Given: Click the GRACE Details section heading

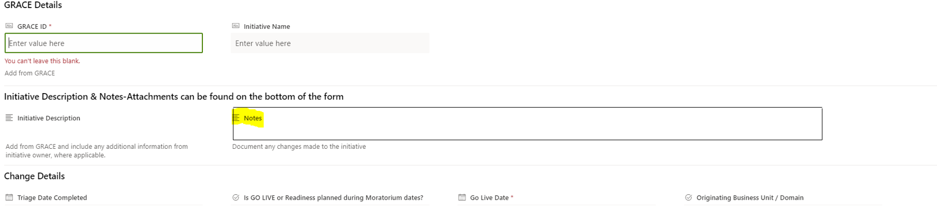Looking at the screenshot, I should tap(33, 5).
